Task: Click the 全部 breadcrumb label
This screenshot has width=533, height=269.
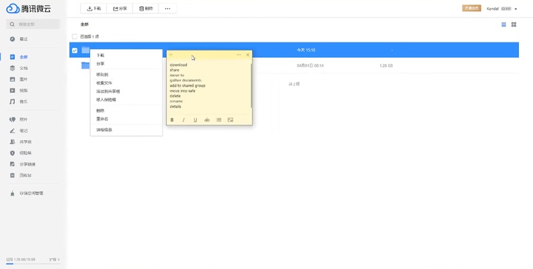Action: pyautogui.click(x=85, y=24)
